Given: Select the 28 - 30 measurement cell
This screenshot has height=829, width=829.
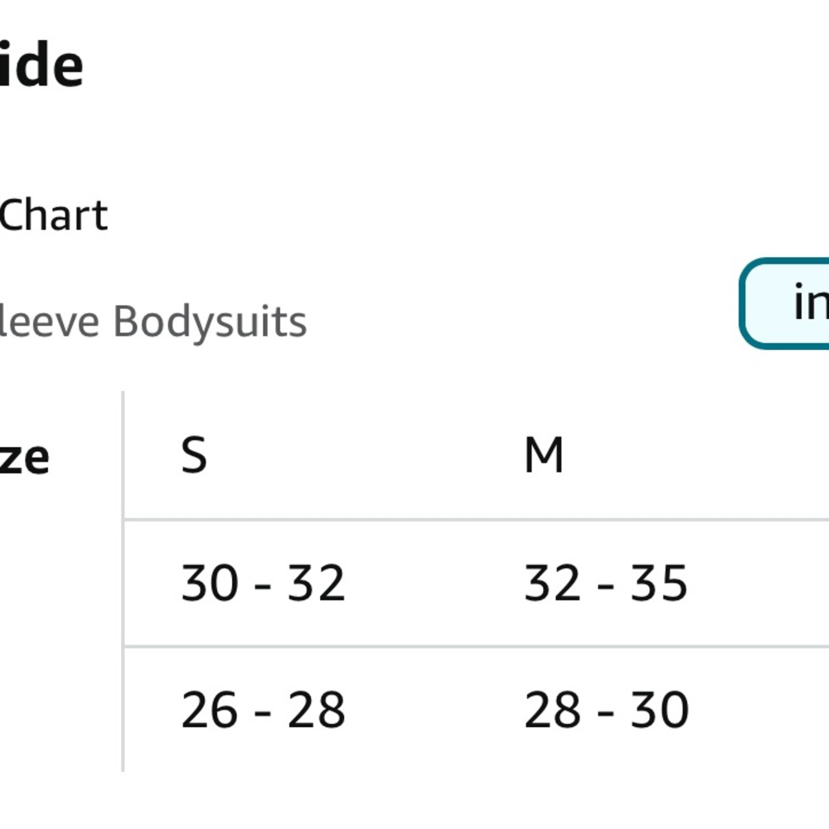Looking at the screenshot, I should point(607,710).
